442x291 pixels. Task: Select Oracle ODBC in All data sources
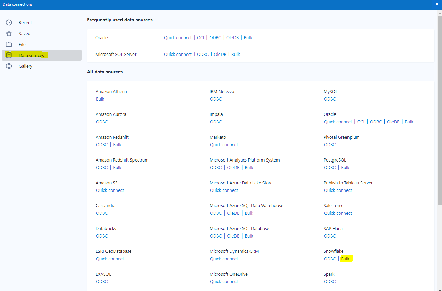tap(376, 122)
